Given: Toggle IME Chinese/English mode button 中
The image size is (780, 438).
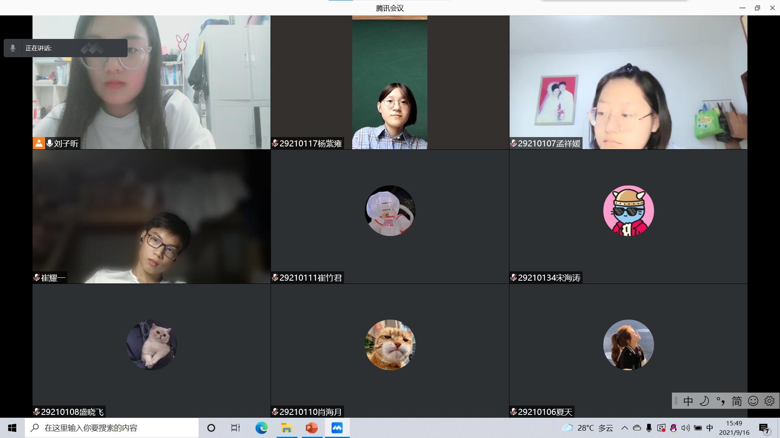Looking at the screenshot, I should pyautogui.click(x=688, y=401).
